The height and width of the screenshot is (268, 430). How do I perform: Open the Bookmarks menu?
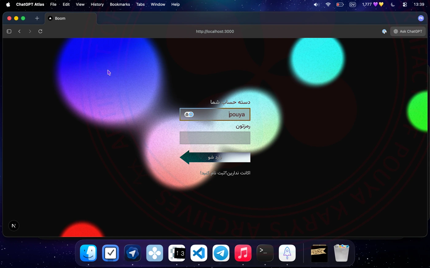tap(120, 5)
